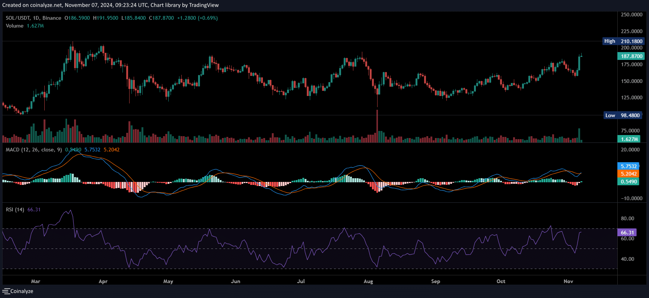Screen dimensions: 649x298
Task: Click the header text Created on coinalyze.net
Action: pyautogui.click(x=32, y=5)
